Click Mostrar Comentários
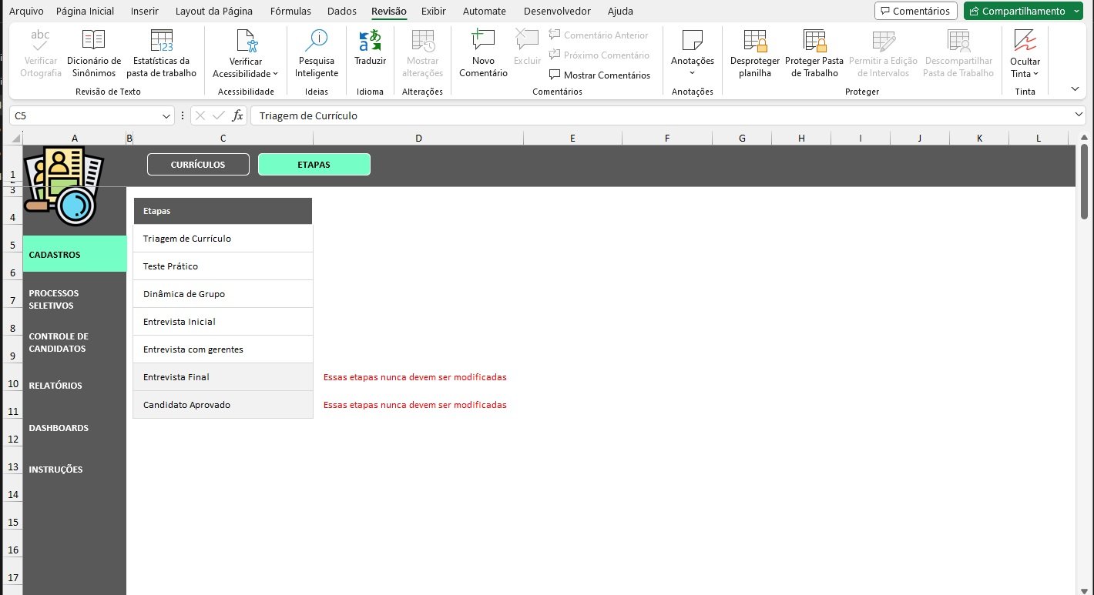The width and height of the screenshot is (1094, 595). tap(600, 75)
